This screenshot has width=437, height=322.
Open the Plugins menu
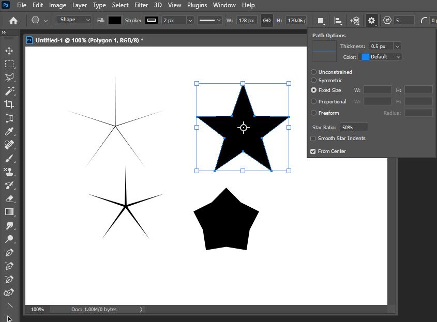click(x=197, y=5)
